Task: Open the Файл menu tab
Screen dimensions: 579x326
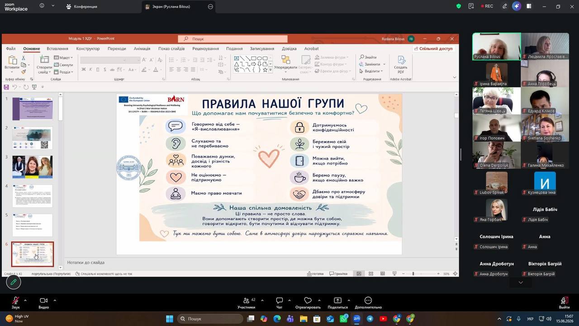Action: pyautogui.click(x=10, y=48)
